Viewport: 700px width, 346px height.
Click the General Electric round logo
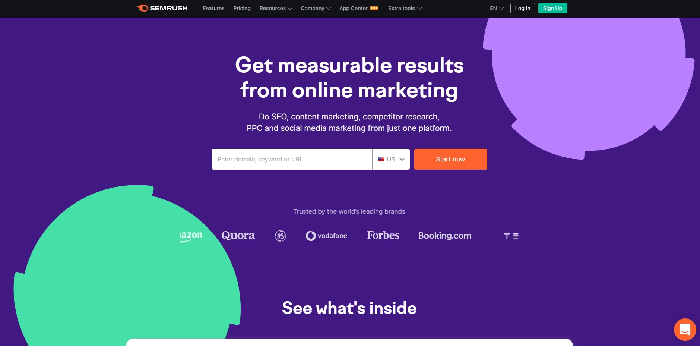click(x=280, y=236)
